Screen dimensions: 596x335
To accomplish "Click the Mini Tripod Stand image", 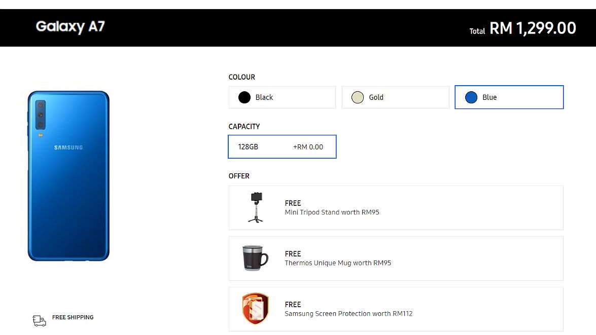I will coord(256,207).
